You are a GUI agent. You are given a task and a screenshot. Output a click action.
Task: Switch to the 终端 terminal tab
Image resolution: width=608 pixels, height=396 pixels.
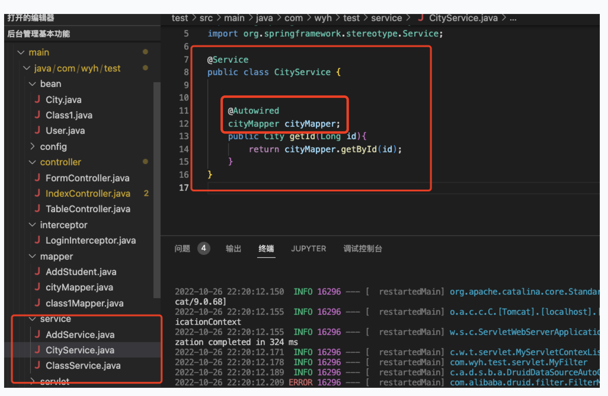pos(266,249)
